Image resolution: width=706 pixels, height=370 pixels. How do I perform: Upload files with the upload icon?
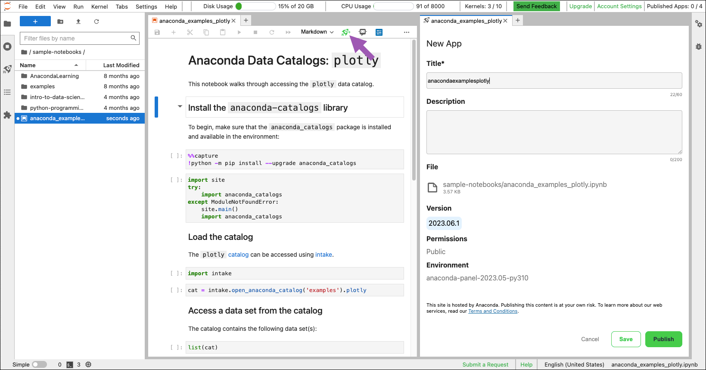tap(78, 22)
